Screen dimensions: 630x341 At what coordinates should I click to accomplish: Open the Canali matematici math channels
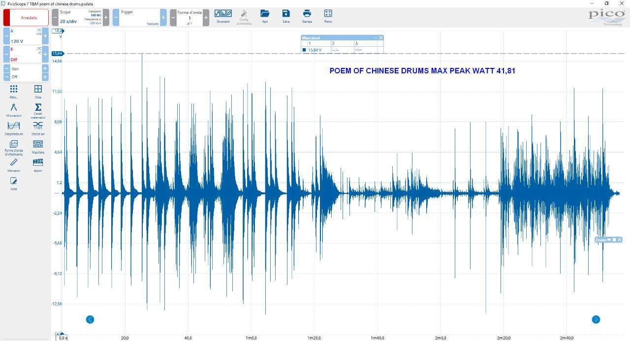38,111
